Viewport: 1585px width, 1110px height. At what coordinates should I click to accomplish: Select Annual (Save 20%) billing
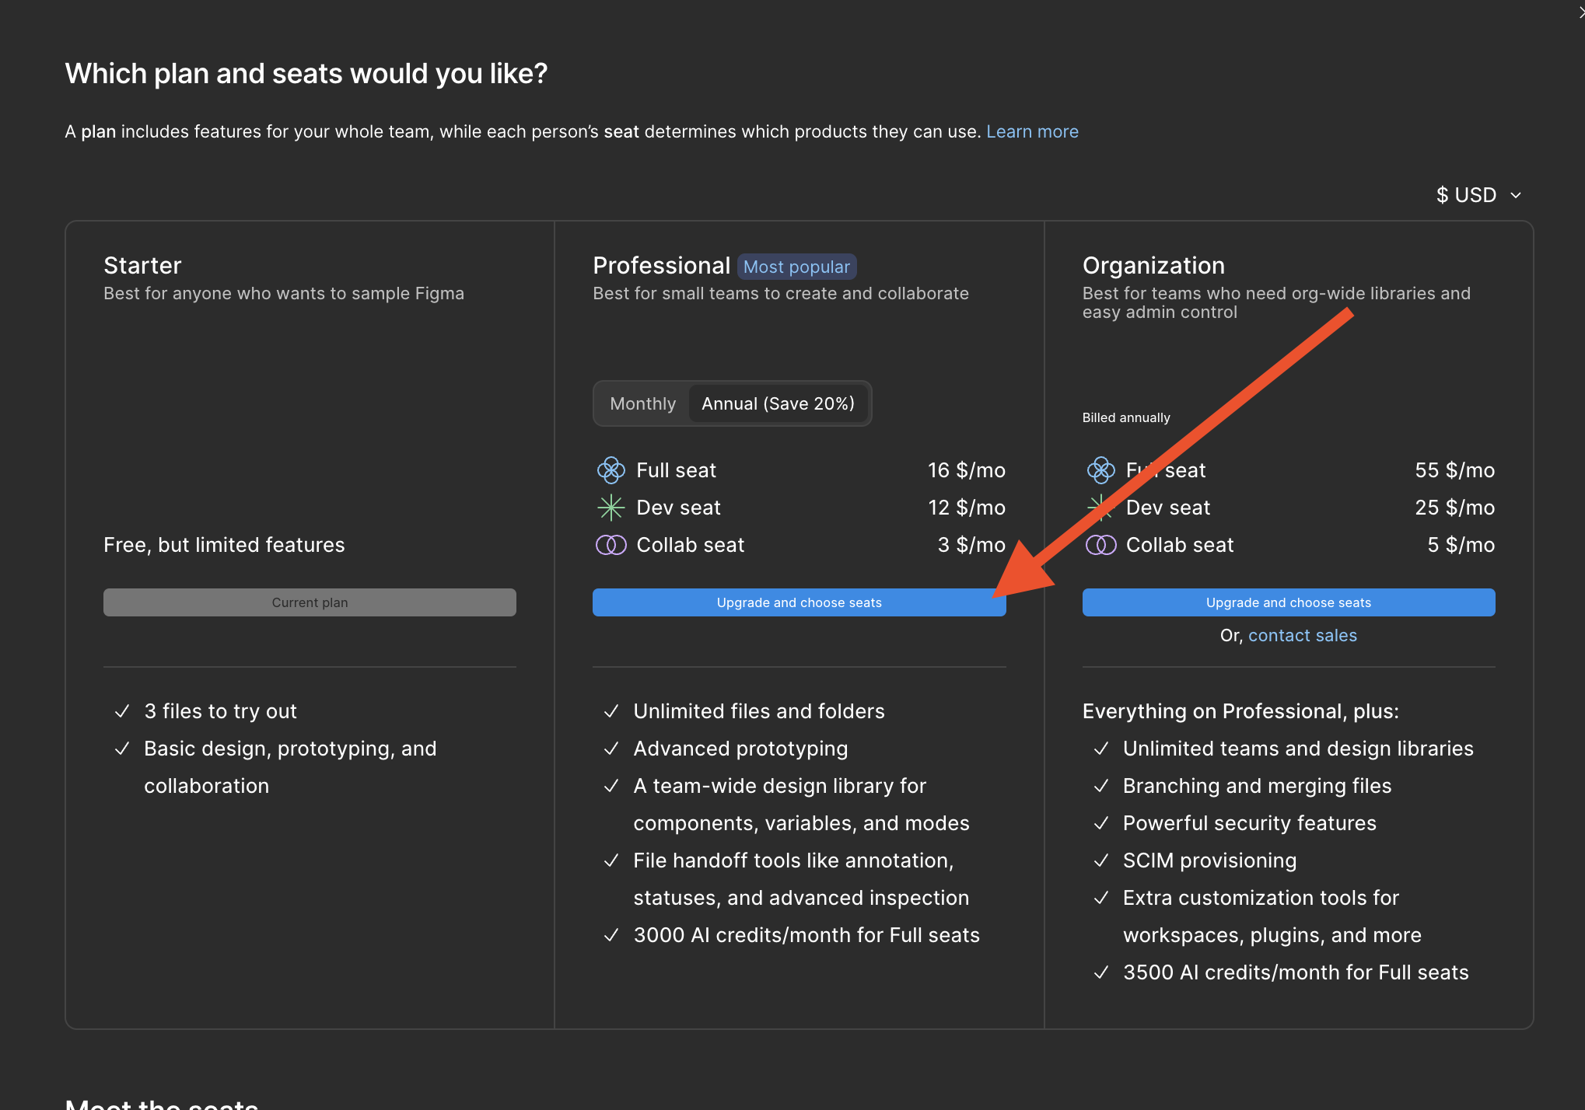click(x=778, y=403)
